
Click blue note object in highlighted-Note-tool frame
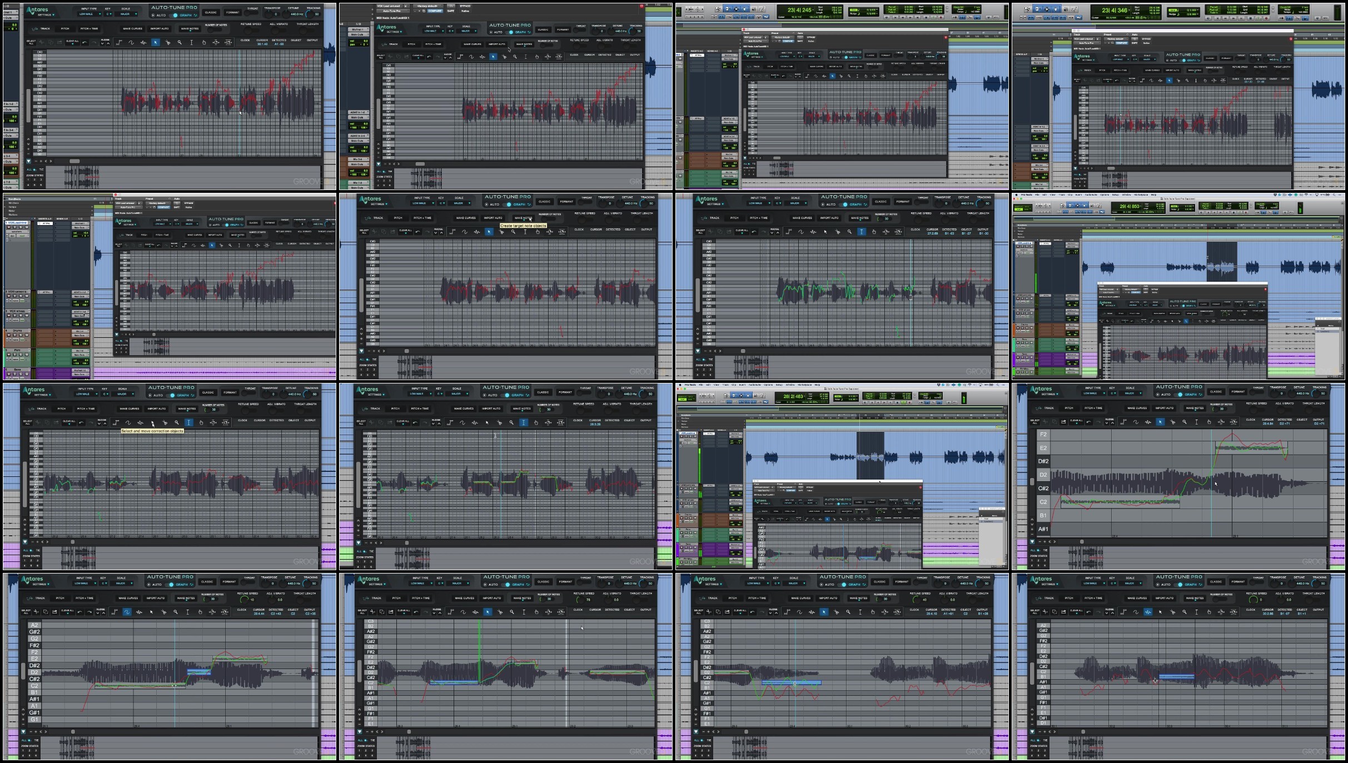point(1177,677)
